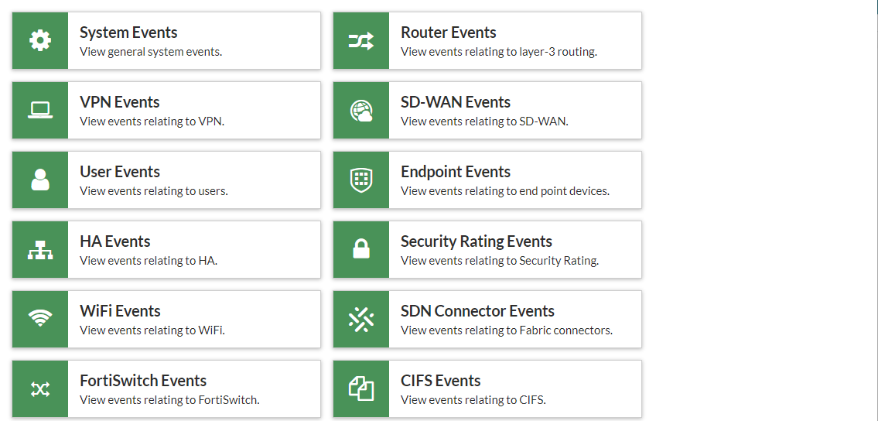Click the User Events person icon
Viewport: 878px width, 421px height.
click(40, 180)
